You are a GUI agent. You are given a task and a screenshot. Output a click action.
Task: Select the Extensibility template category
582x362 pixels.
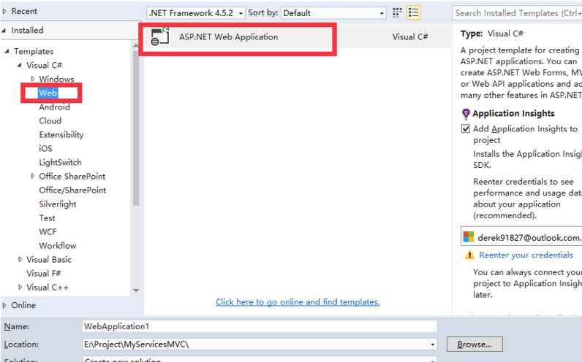pos(61,134)
